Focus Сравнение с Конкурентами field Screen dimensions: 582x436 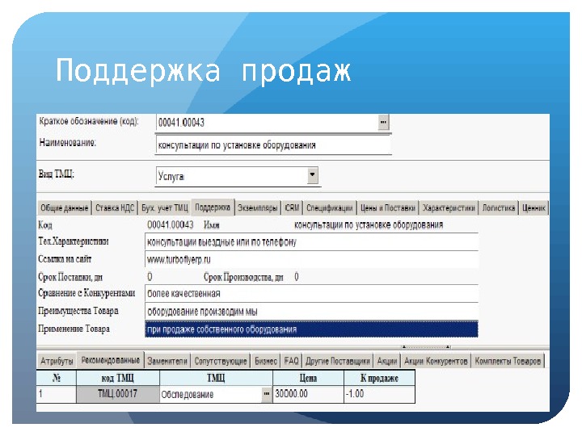point(311,294)
